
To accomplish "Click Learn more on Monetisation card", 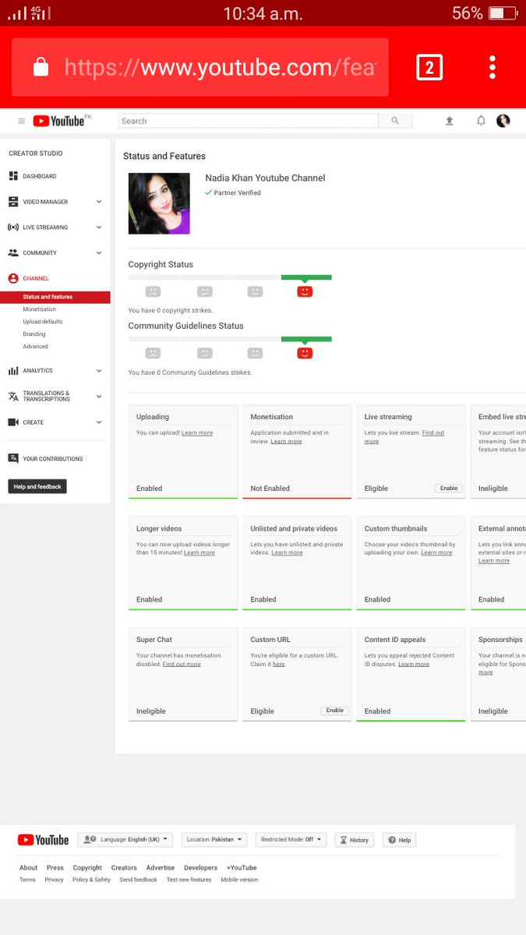I will tap(286, 441).
